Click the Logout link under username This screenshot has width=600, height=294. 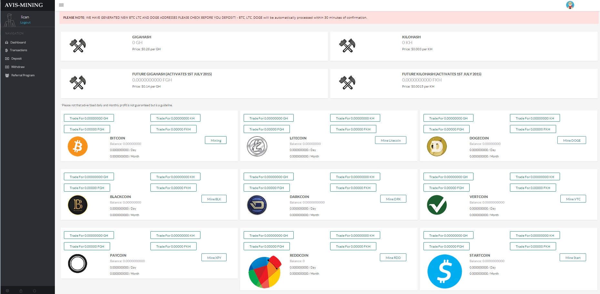[25, 23]
